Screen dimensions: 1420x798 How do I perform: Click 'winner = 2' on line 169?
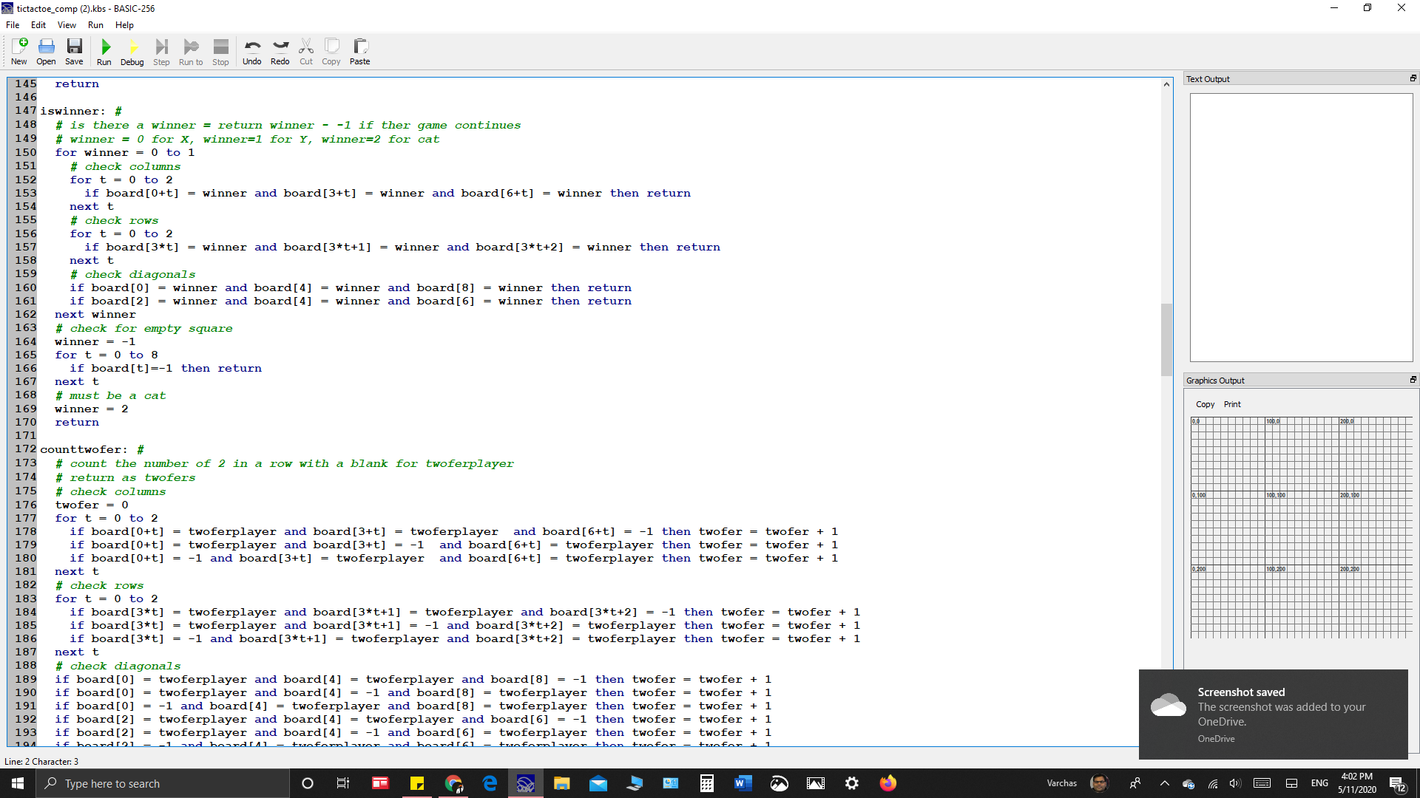click(x=92, y=409)
